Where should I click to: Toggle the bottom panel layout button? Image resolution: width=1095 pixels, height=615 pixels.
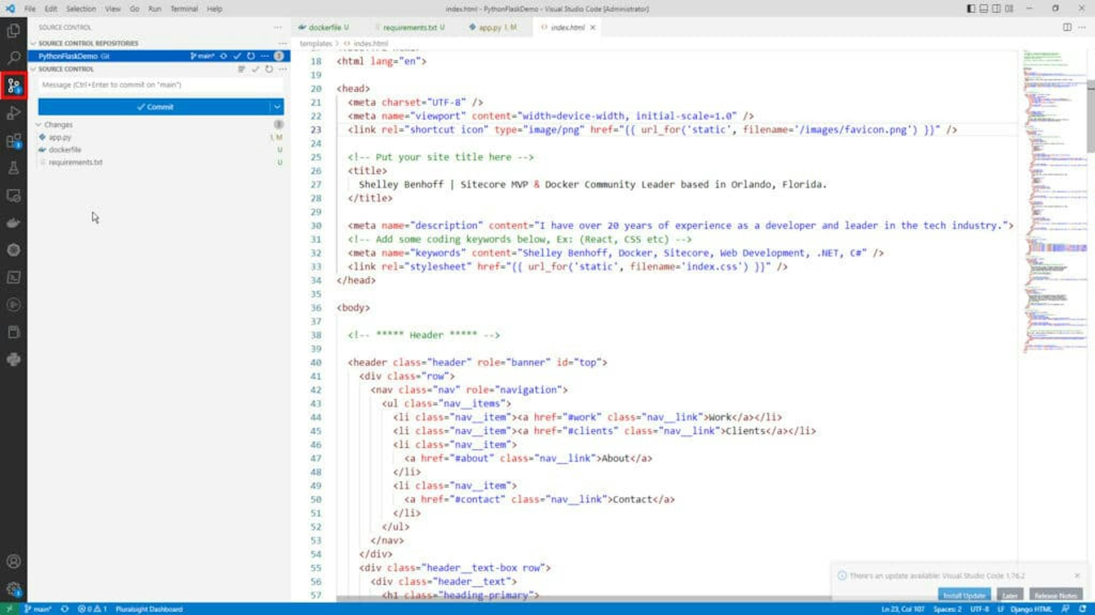(984, 9)
